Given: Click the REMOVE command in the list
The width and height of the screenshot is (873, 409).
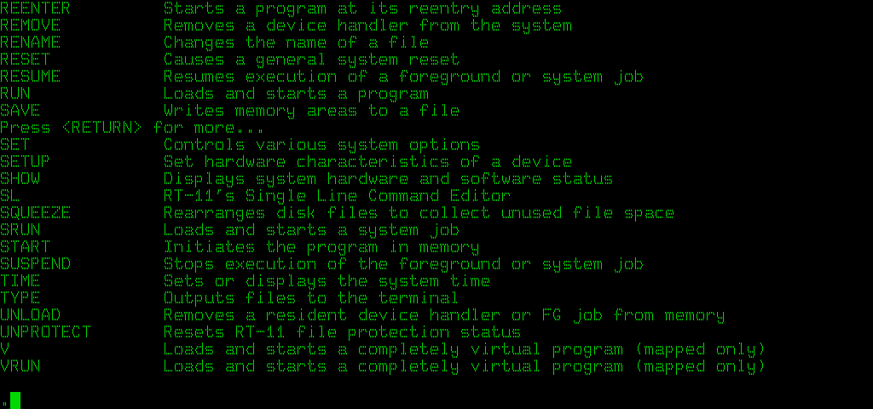Looking at the screenshot, I should click(x=30, y=26).
